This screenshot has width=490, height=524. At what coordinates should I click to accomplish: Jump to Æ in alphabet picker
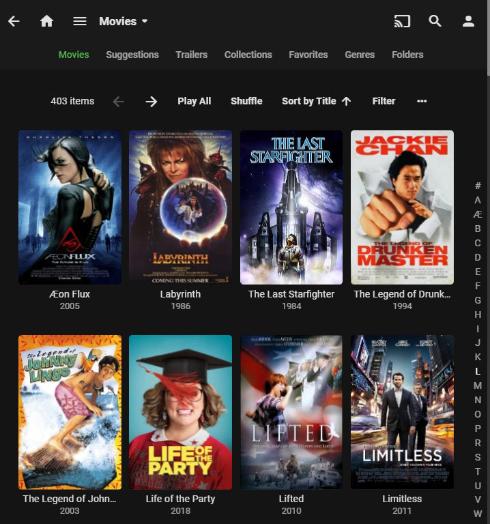click(x=478, y=214)
